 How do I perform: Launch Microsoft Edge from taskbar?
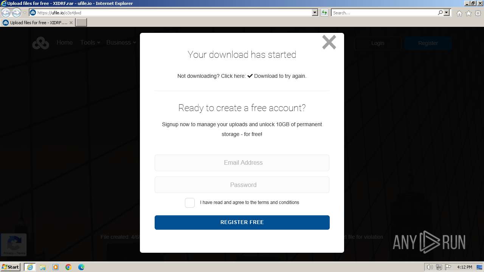click(x=81, y=267)
